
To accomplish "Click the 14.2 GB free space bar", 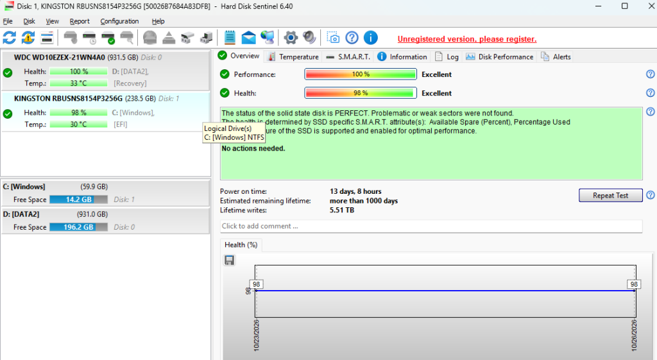I will click(x=78, y=200).
